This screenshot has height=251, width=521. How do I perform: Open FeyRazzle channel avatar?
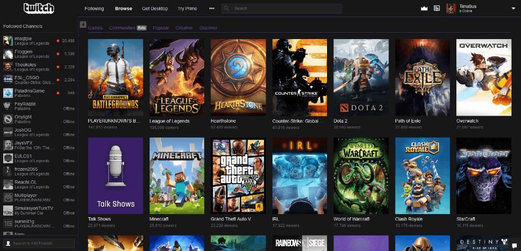[x=8, y=106]
